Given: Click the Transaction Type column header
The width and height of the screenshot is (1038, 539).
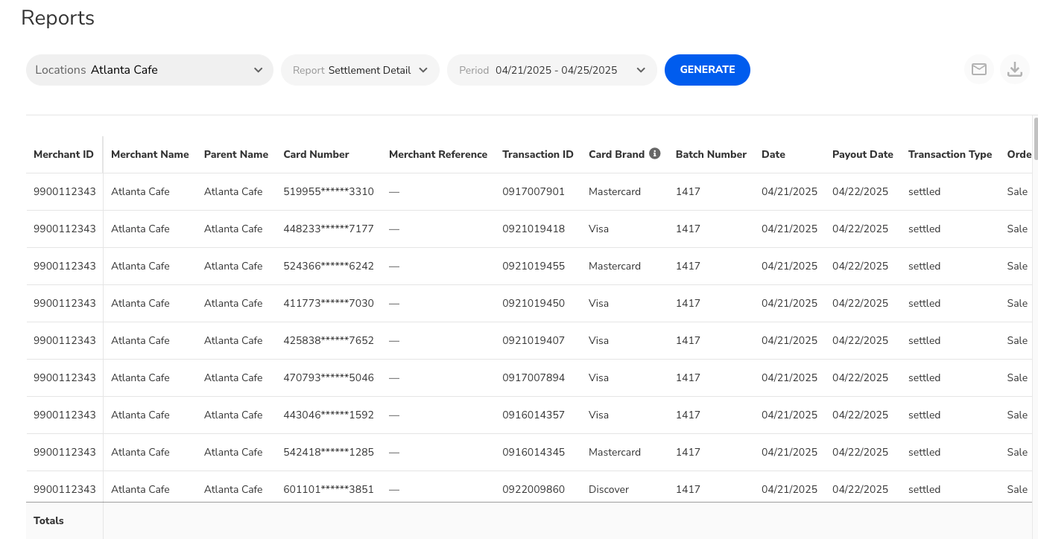Looking at the screenshot, I should click(949, 154).
